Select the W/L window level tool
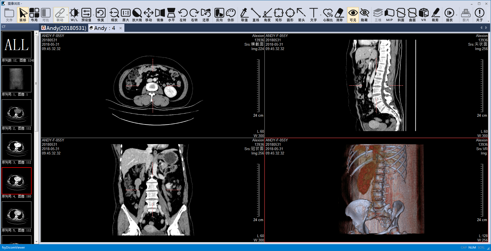The height and width of the screenshot is (251, 491). pyautogui.click(x=74, y=15)
